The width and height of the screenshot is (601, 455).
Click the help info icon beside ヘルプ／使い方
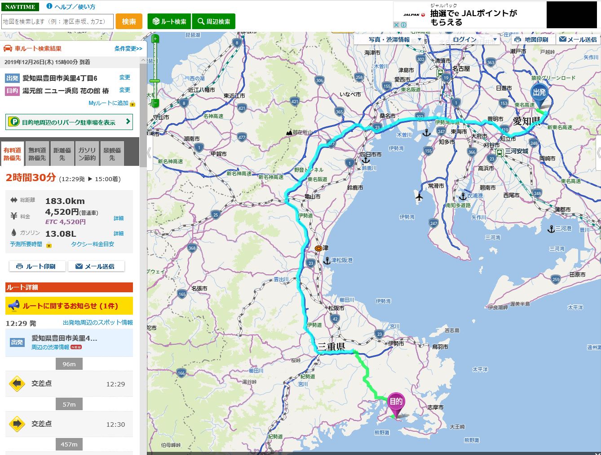pos(49,7)
